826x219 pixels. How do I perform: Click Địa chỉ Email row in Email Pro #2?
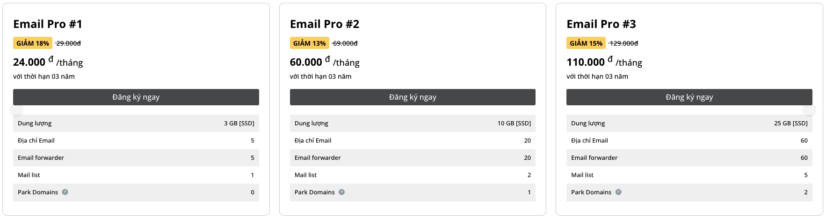[413, 141]
